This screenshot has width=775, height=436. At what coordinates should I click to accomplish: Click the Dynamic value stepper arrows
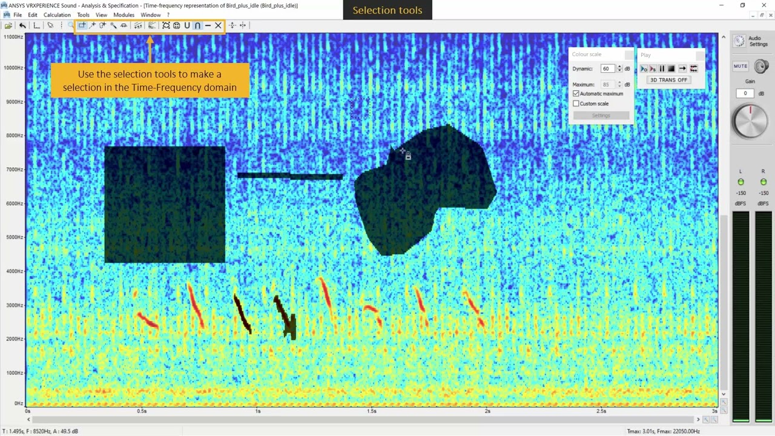pyautogui.click(x=619, y=69)
